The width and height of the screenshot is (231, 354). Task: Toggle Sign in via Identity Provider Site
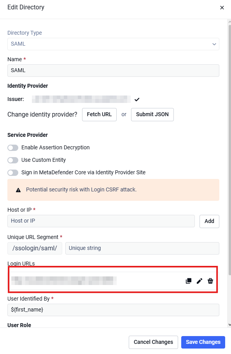click(x=13, y=173)
